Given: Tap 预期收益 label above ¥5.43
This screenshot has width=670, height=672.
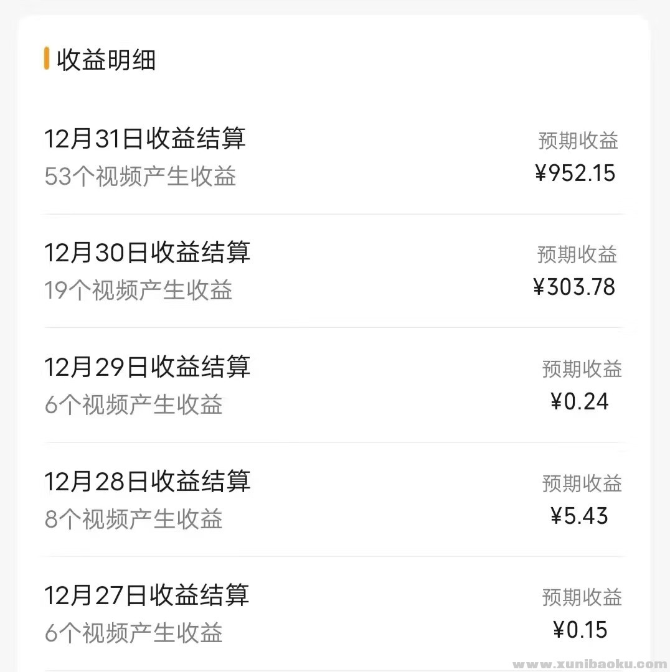Looking at the screenshot, I should click(x=582, y=483).
